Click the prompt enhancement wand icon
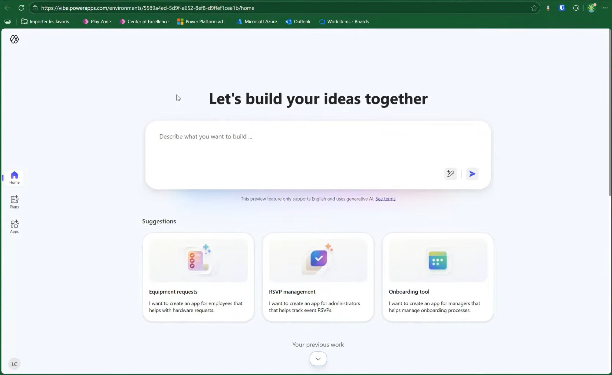The width and height of the screenshot is (612, 375). (450, 174)
